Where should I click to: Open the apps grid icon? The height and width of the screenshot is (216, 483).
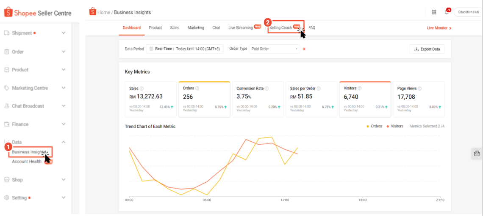434,12
